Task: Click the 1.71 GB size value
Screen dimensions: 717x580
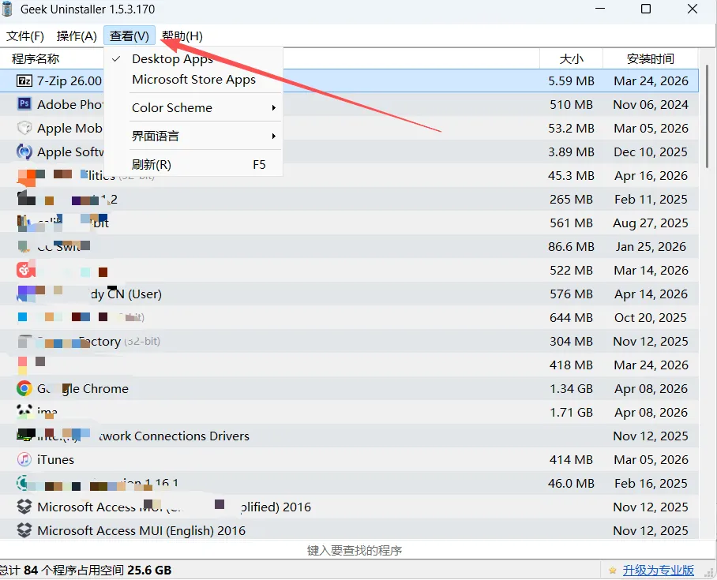Action: [x=571, y=412]
